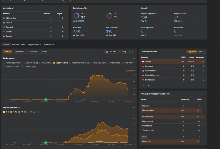Switch to the Organic search tab

[x=34, y=44]
